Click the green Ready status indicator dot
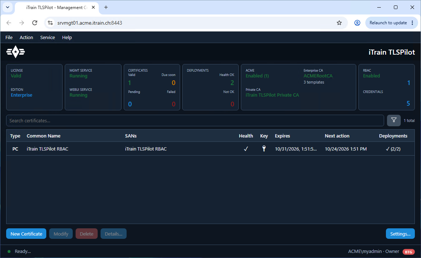This screenshot has height=258, width=421. coord(9,251)
